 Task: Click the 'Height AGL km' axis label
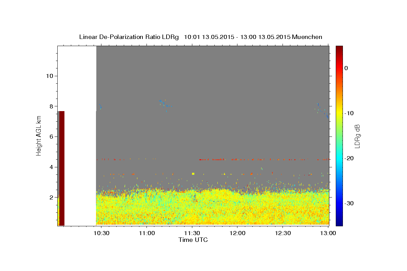click(39, 135)
